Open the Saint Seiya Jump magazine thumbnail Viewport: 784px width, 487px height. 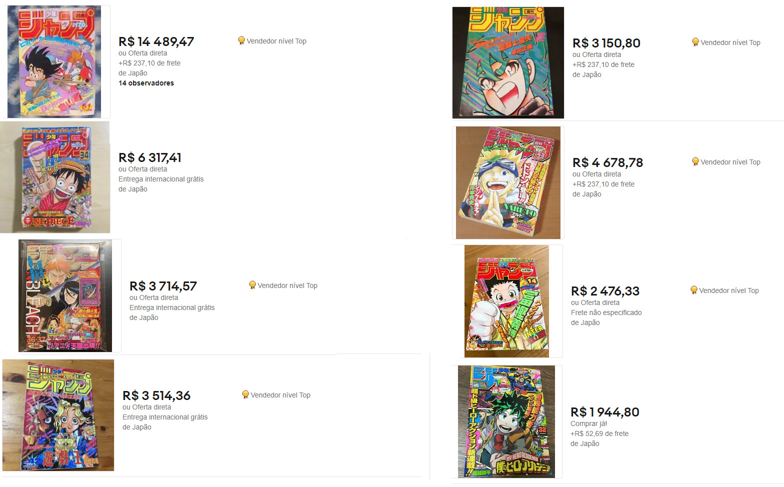tap(508, 62)
